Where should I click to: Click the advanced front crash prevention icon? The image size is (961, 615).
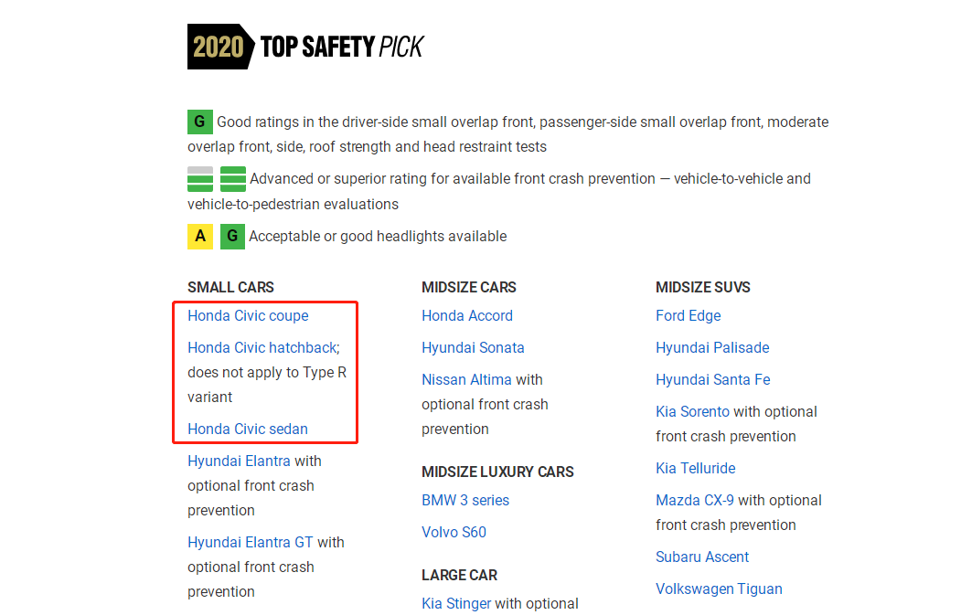point(200,179)
